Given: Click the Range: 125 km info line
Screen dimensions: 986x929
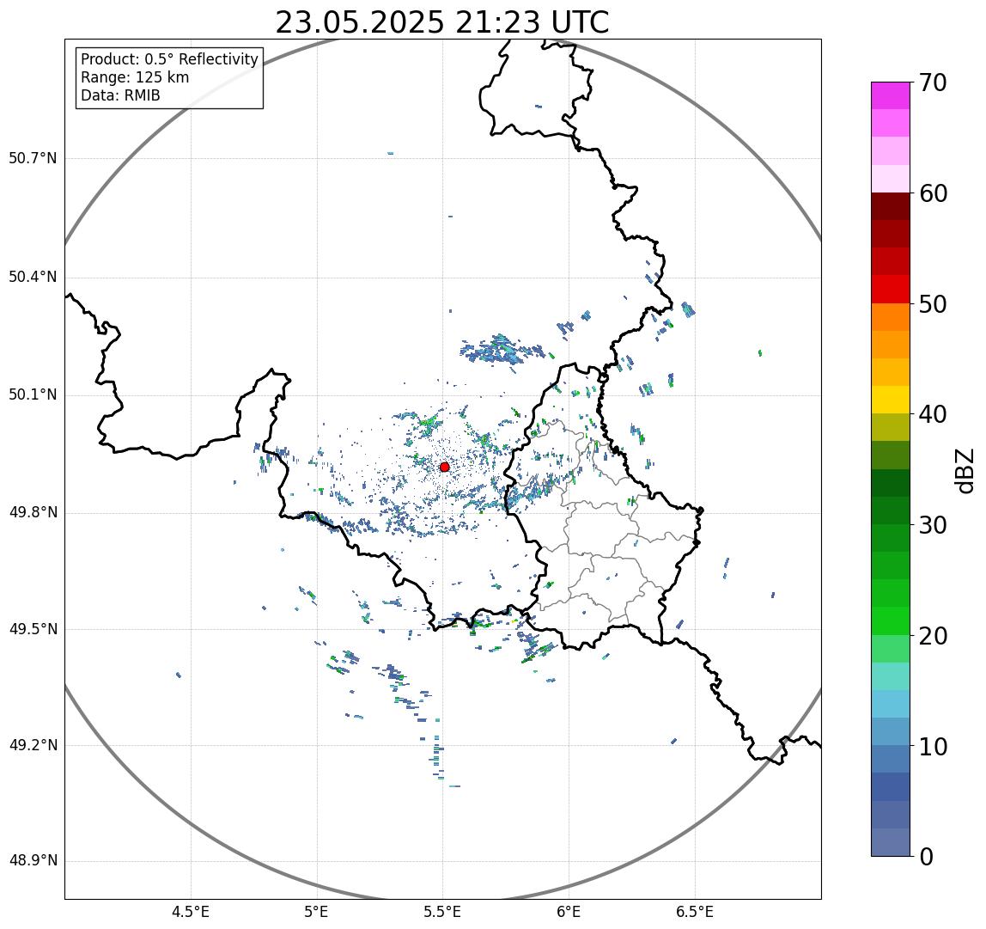Looking at the screenshot, I should [135, 77].
